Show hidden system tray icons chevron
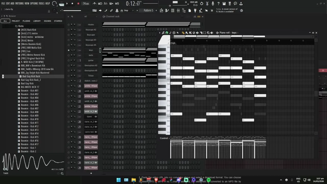The width and height of the screenshot is (327, 184). pyautogui.click(x=281, y=180)
